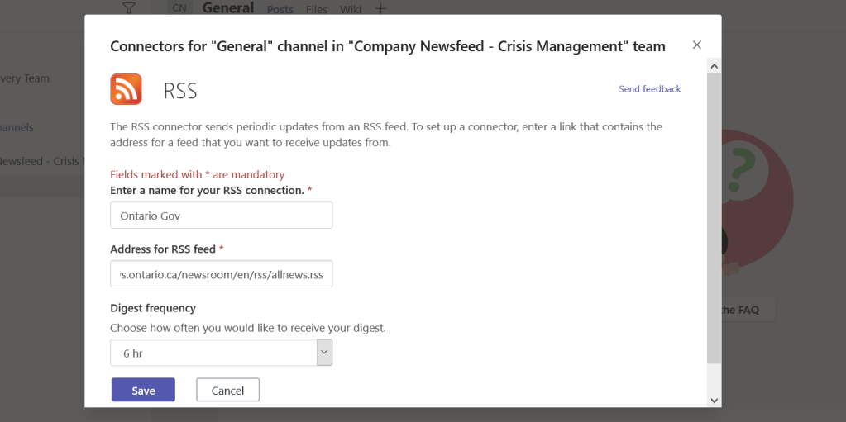
Task: Switch to the Posts tab
Action: [280, 9]
